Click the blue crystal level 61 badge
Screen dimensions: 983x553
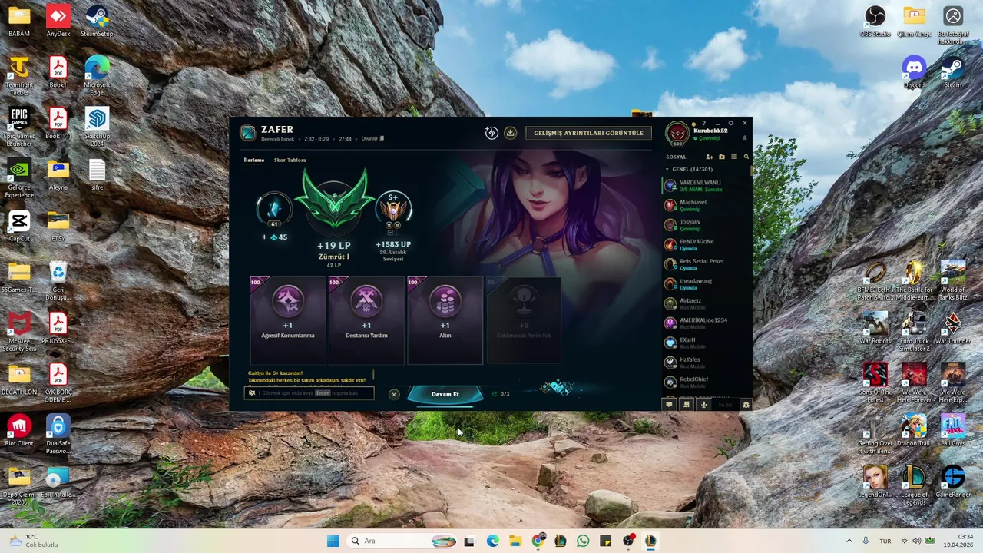pyautogui.click(x=274, y=209)
